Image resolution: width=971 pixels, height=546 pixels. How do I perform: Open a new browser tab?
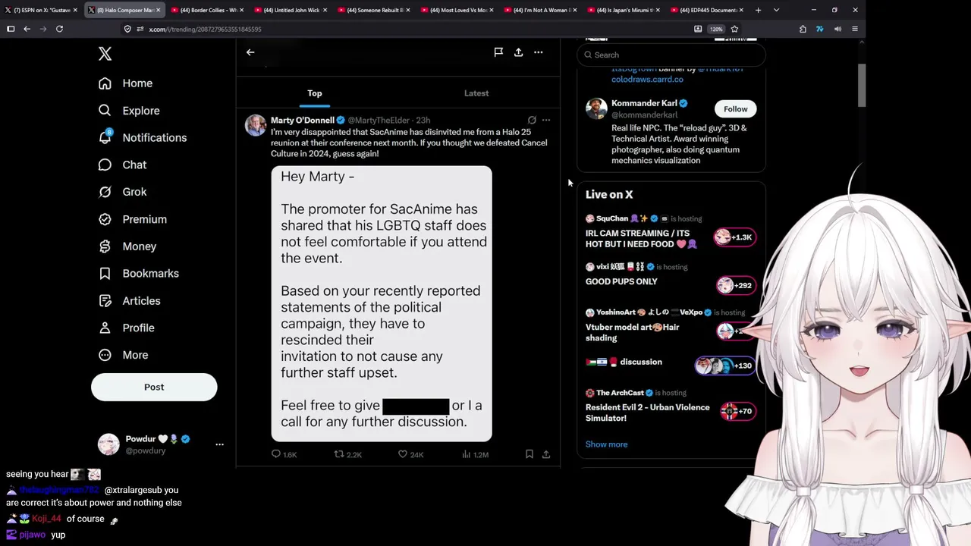click(x=758, y=10)
